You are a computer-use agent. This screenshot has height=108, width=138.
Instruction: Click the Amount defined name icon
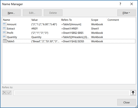click(5, 24)
